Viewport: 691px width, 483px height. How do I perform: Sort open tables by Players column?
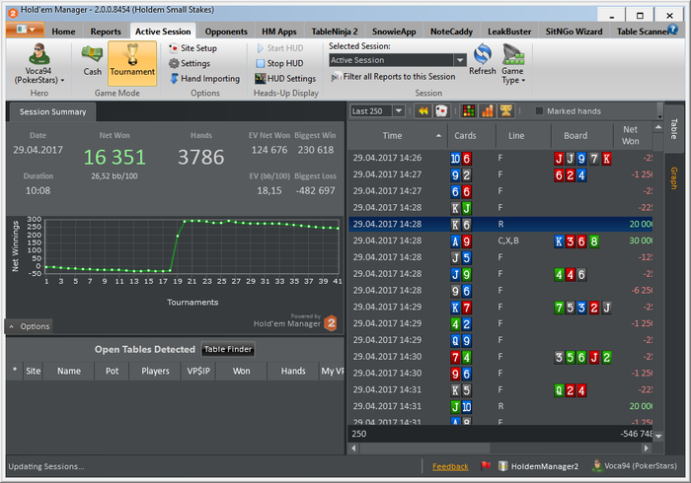click(x=155, y=372)
